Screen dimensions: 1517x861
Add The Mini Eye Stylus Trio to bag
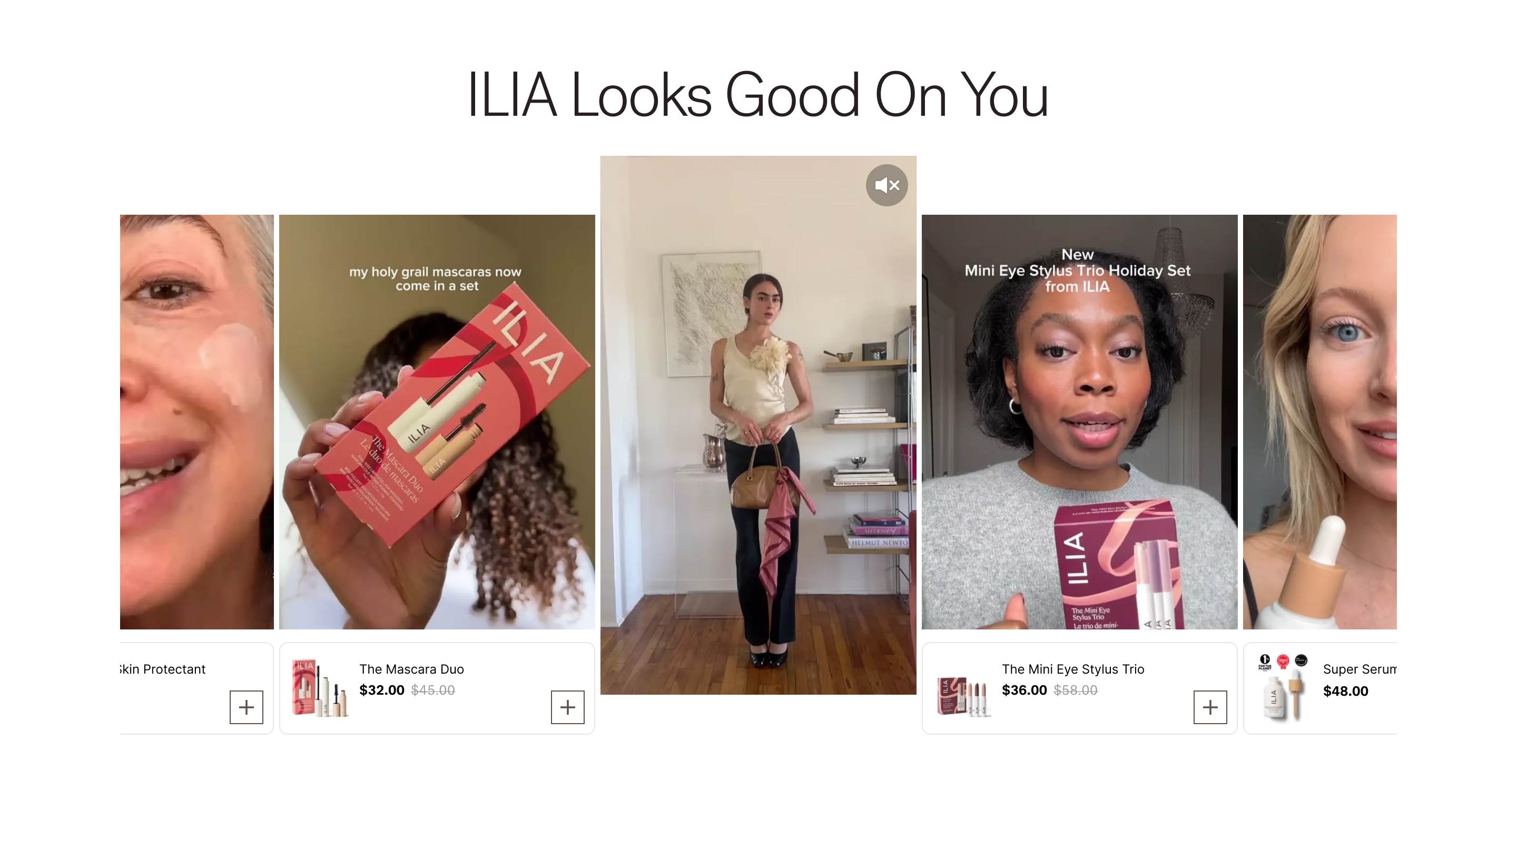pyautogui.click(x=1210, y=707)
